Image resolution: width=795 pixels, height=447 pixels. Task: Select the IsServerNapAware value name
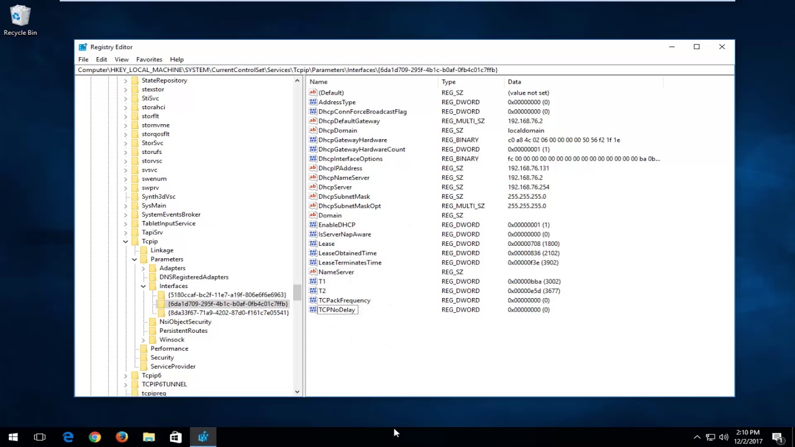click(345, 235)
